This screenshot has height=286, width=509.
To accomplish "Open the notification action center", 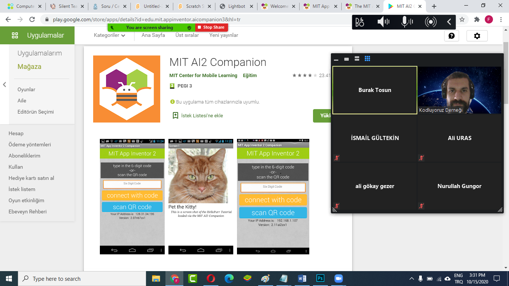I will (x=496, y=279).
